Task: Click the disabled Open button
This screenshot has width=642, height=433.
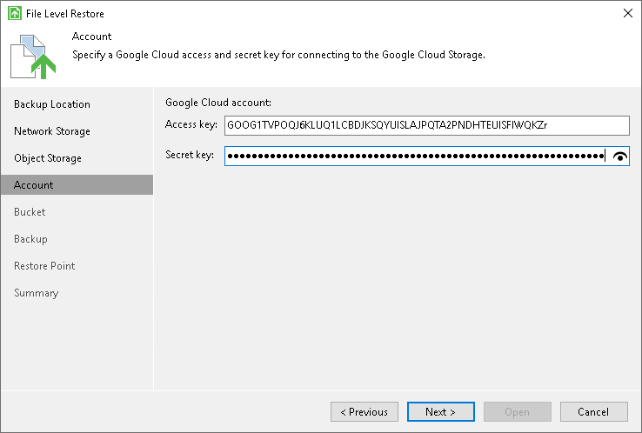Action: 518,412
